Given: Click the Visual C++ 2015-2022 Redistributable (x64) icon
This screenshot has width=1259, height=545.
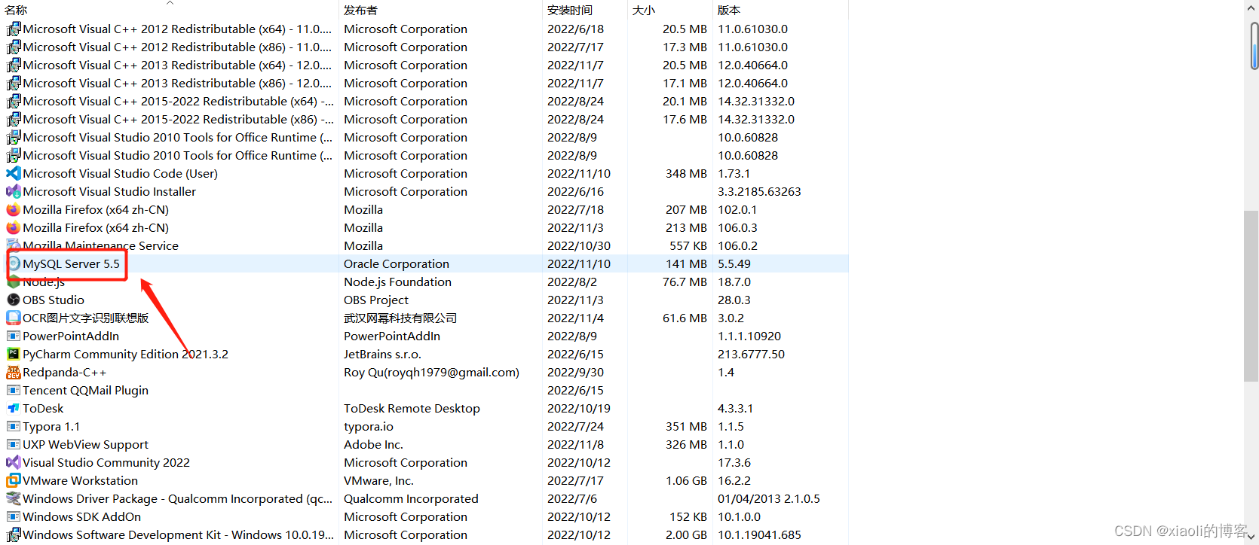Looking at the screenshot, I should pos(14,102).
